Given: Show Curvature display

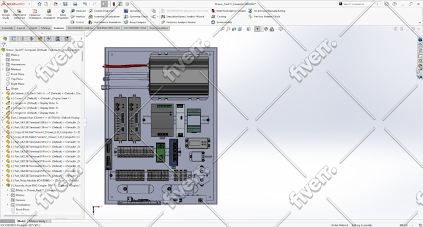Looking at the screenshot, I should click(132, 11).
